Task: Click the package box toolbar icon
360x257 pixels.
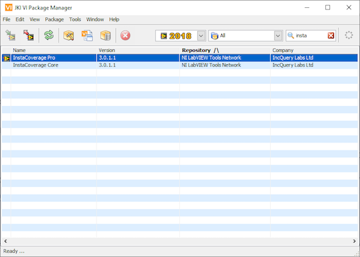Action: click(x=105, y=35)
